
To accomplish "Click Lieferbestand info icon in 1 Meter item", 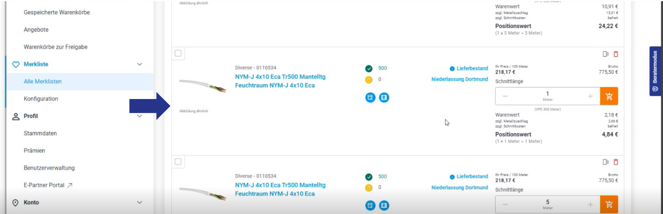I will coord(452,69).
